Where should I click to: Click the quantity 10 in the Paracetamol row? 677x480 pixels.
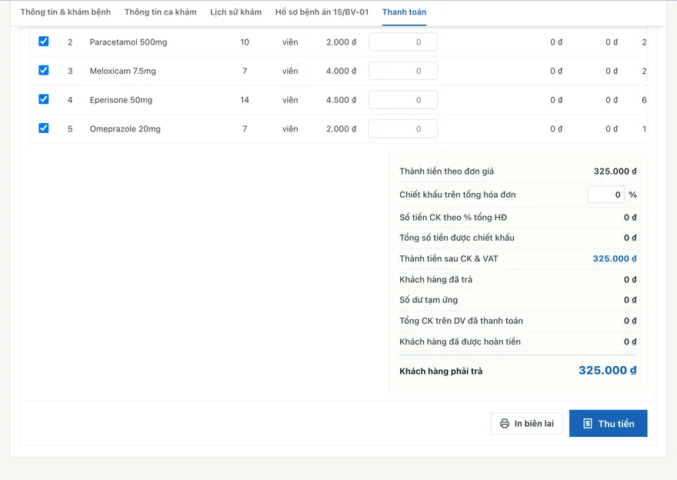pos(245,42)
